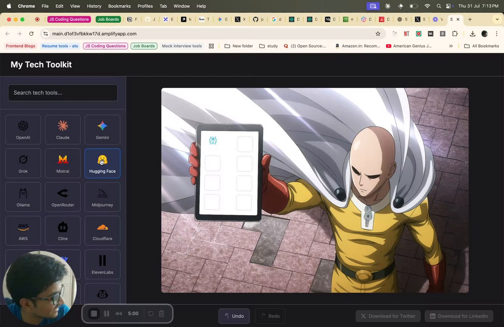Click Download for LinkedIn
Screen dimensions: 504x327
[459, 316]
